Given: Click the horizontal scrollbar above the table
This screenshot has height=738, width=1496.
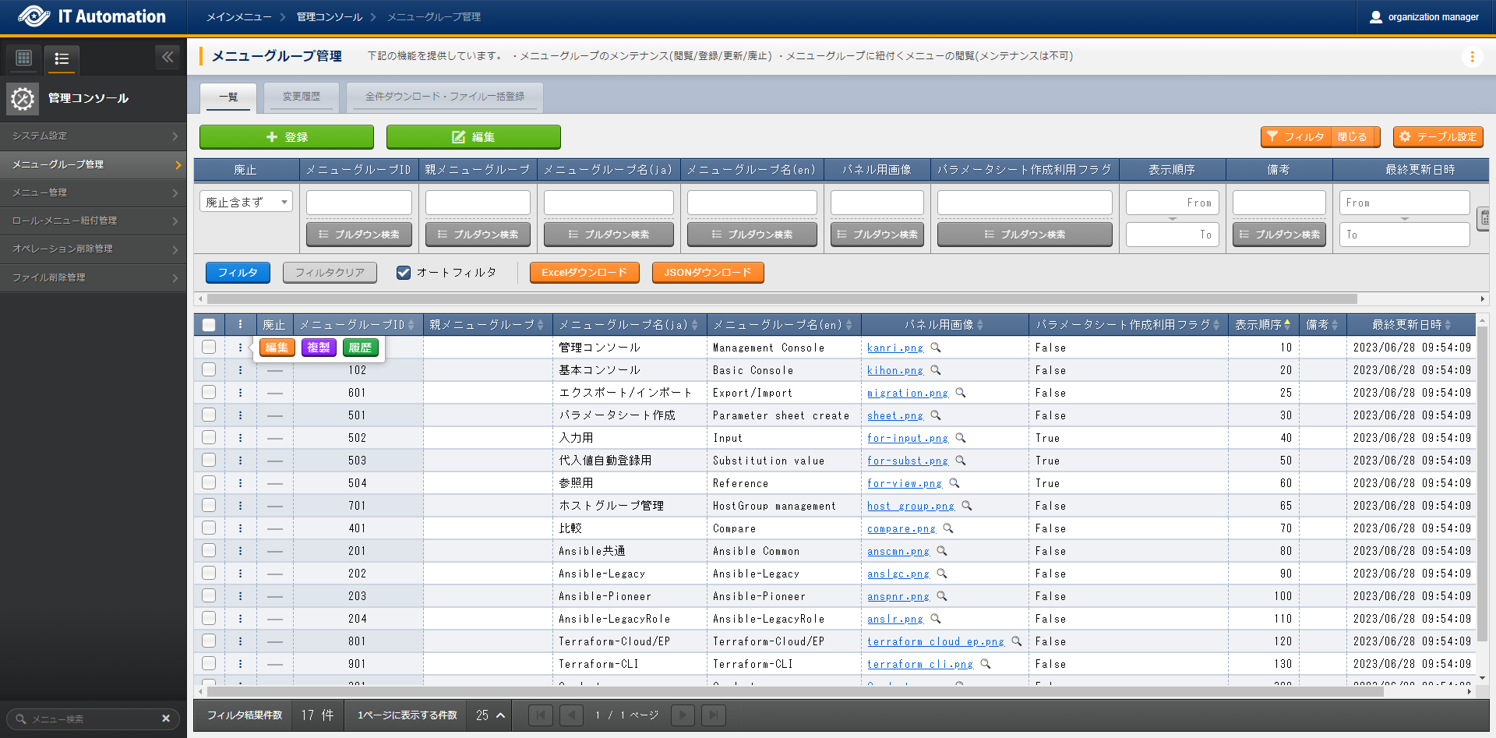Looking at the screenshot, I should pyautogui.click(x=779, y=299).
